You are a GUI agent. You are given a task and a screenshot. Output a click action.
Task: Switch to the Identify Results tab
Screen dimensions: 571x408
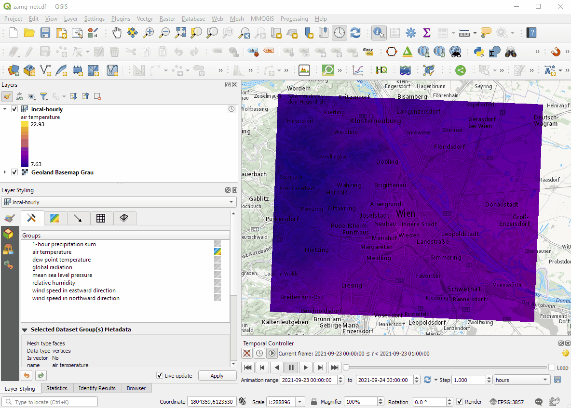pos(96,388)
